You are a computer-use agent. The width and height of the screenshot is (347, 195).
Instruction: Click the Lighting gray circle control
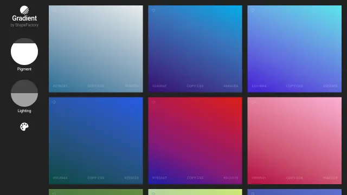point(24,93)
